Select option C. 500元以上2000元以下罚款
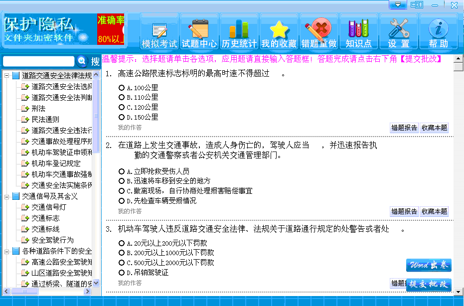This screenshot has width=464, height=306. pos(121,263)
